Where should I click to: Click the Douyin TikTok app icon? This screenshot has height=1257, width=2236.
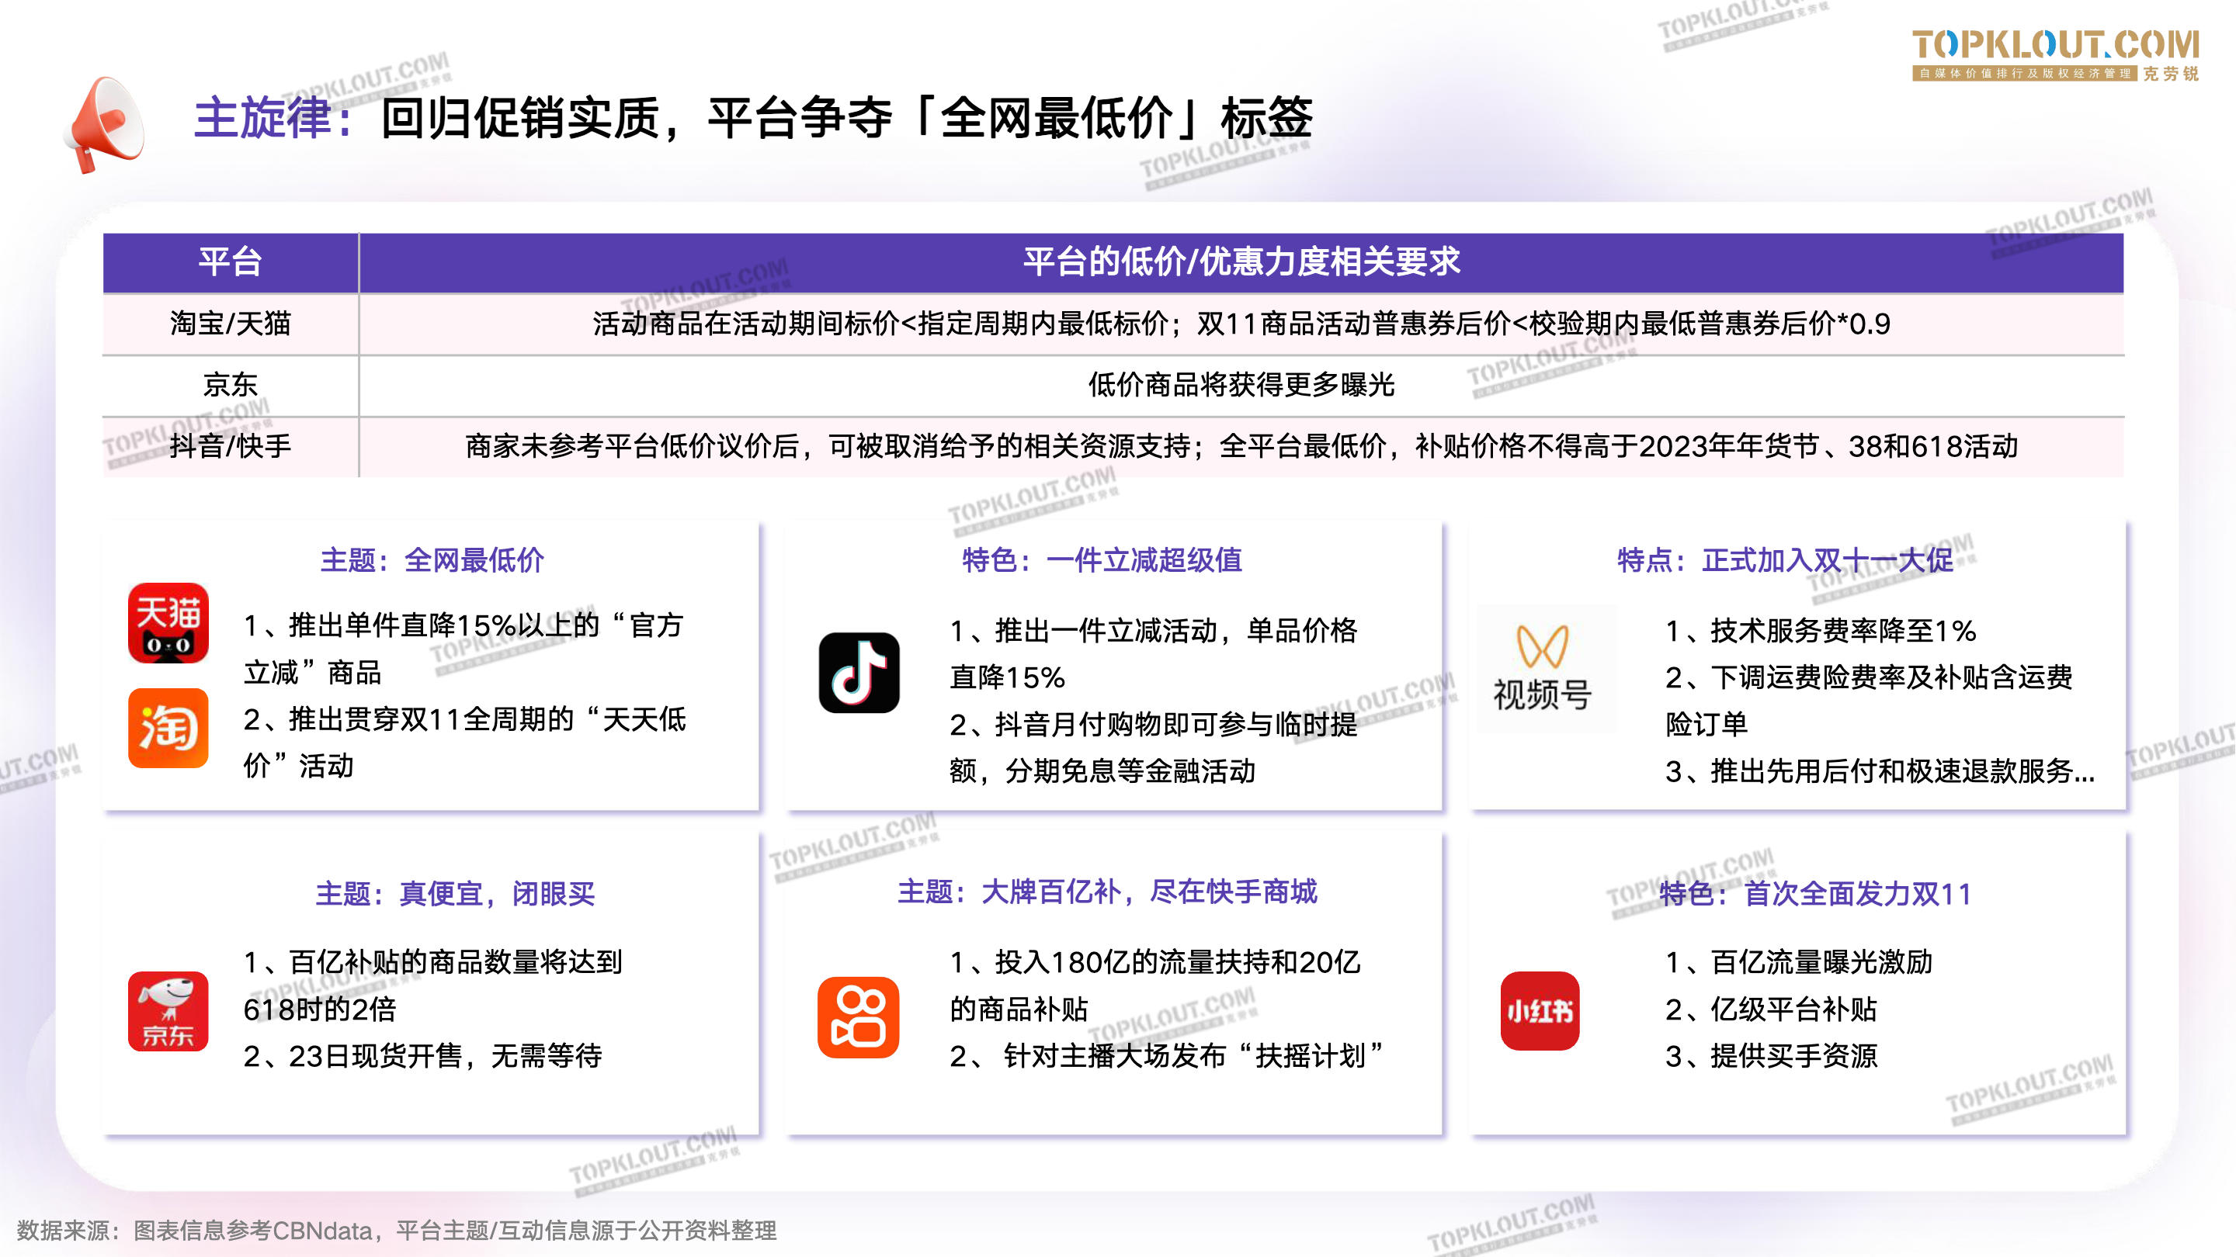[859, 672]
